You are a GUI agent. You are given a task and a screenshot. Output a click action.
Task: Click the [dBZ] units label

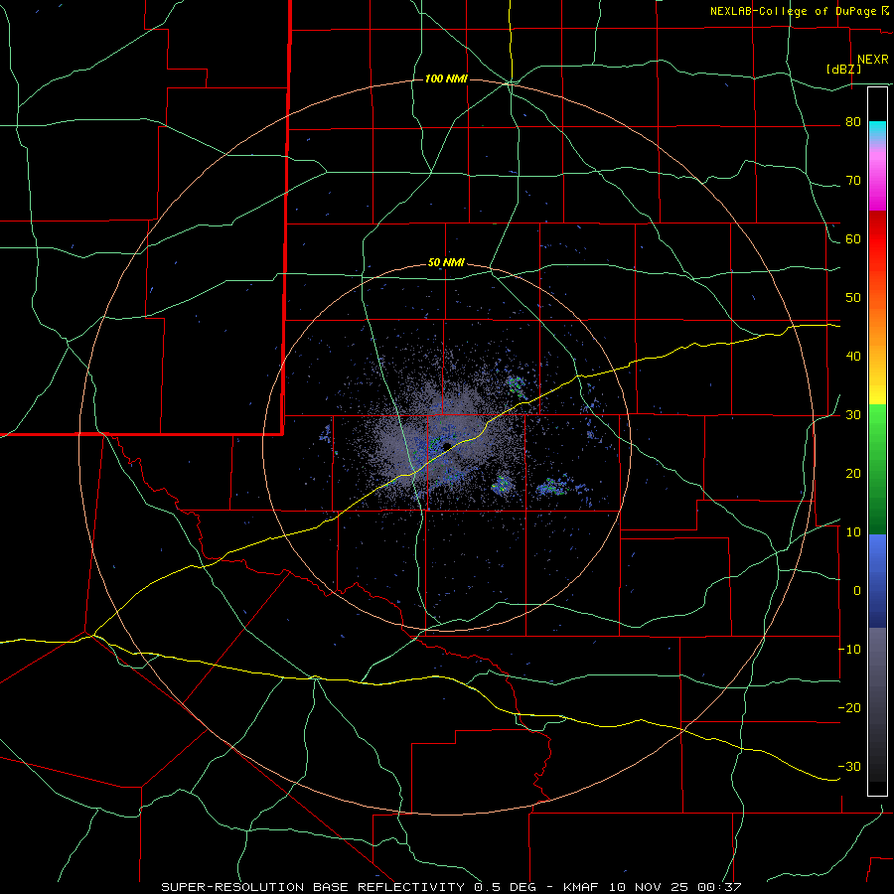pos(843,69)
